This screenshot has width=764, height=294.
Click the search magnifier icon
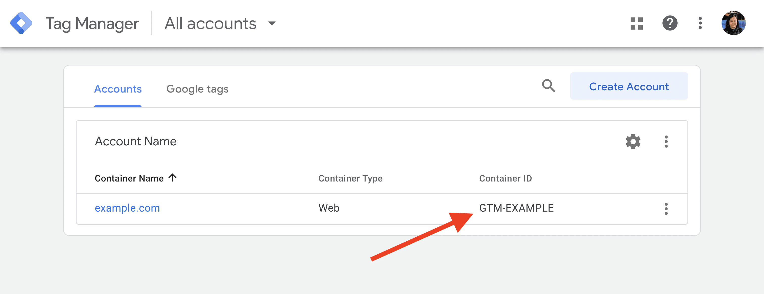coord(548,86)
